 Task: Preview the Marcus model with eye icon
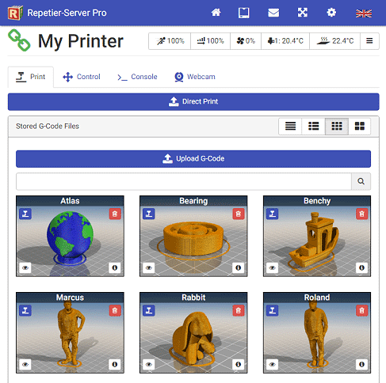pos(25,365)
